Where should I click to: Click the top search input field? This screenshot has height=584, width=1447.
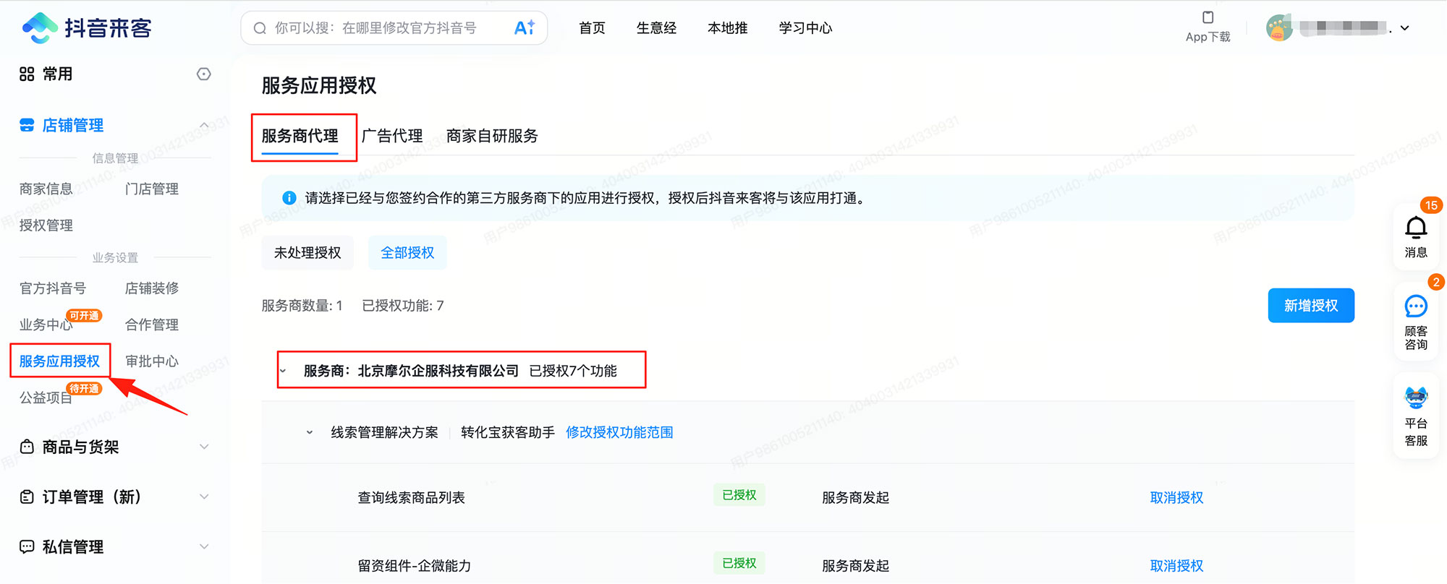coord(376,28)
